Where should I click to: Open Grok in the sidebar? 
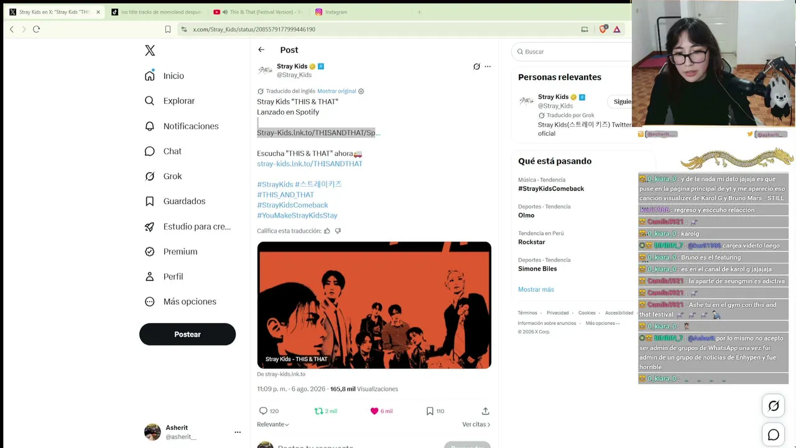[x=164, y=176]
